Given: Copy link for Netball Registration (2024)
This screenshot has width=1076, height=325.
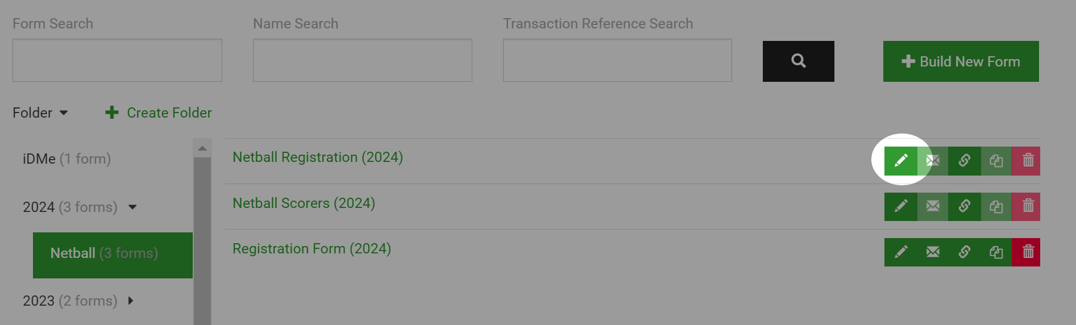Looking at the screenshot, I should tap(965, 161).
